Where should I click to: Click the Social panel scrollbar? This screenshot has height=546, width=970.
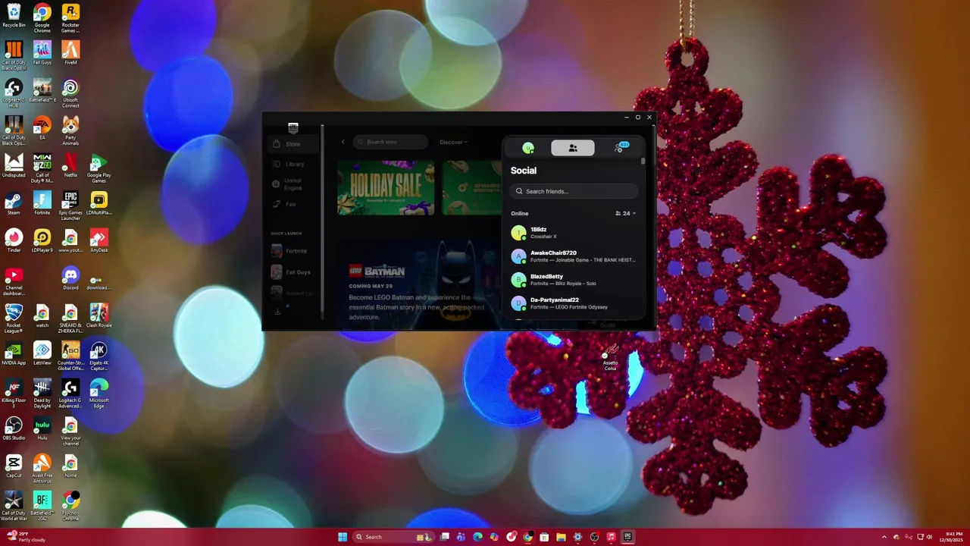coord(643,161)
